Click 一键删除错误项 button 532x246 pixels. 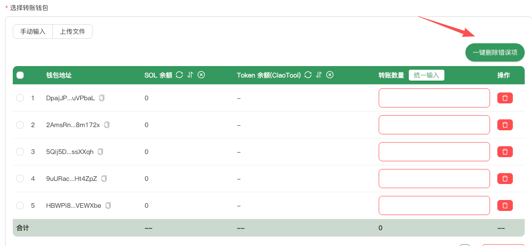495,52
